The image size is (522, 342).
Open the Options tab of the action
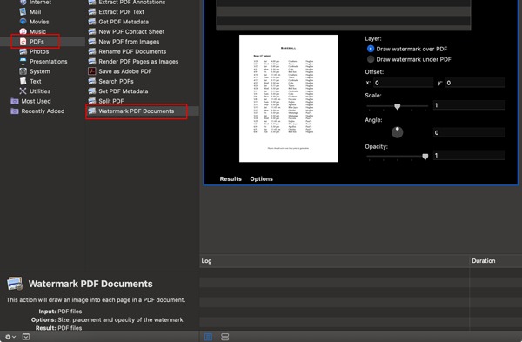tap(261, 178)
